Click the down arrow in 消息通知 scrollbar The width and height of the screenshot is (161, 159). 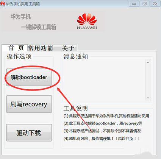tap(148, 98)
